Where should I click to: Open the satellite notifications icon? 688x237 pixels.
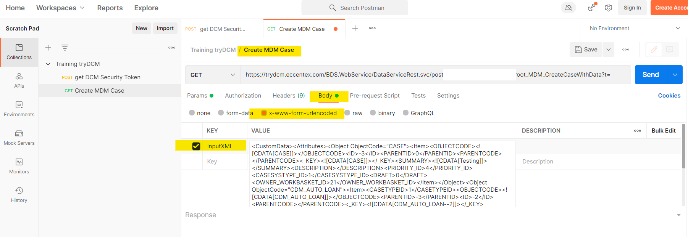pyautogui.click(x=592, y=8)
